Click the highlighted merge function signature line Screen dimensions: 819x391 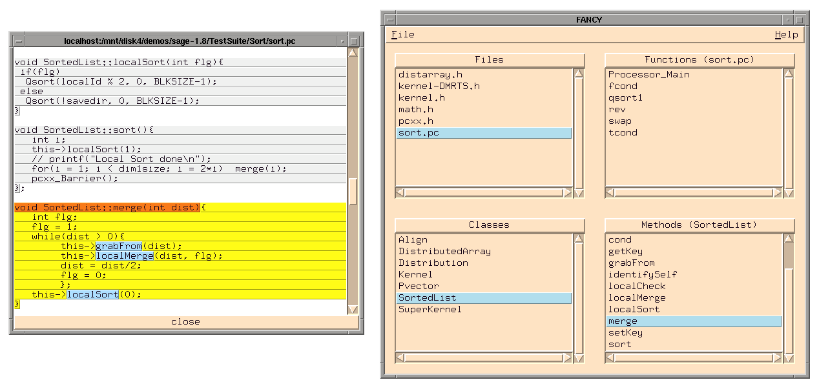coord(107,207)
